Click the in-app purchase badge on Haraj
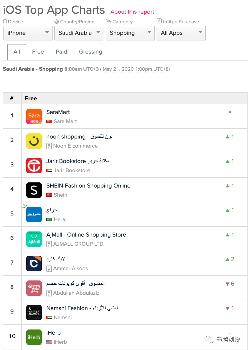Image resolution: width=248 pixels, height=350 pixels. coord(24,205)
